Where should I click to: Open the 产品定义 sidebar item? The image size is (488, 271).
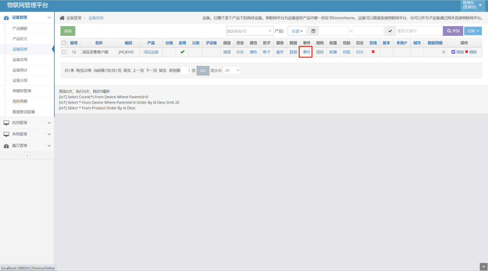[20, 39]
